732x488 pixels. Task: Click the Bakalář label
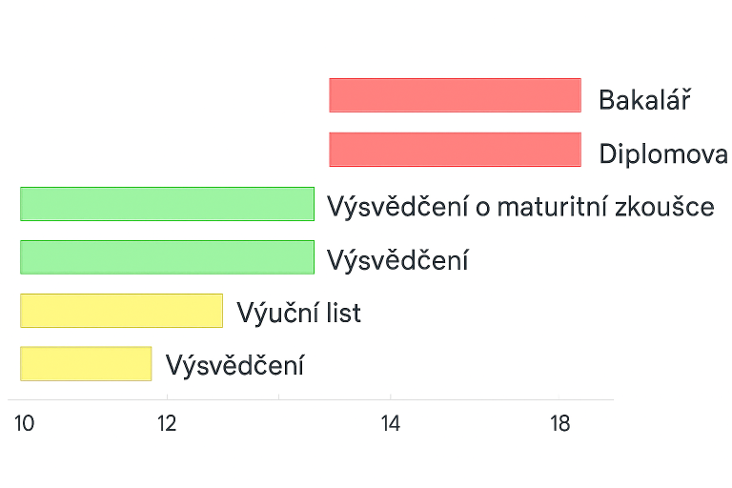coord(644,100)
